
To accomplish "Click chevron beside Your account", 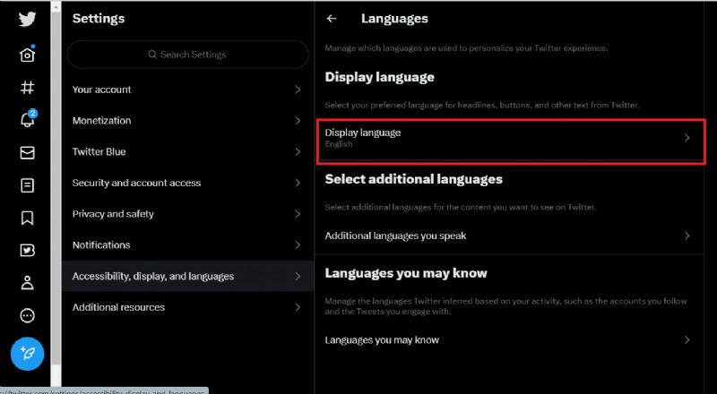I will pyautogui.click(x=298, y=90).
